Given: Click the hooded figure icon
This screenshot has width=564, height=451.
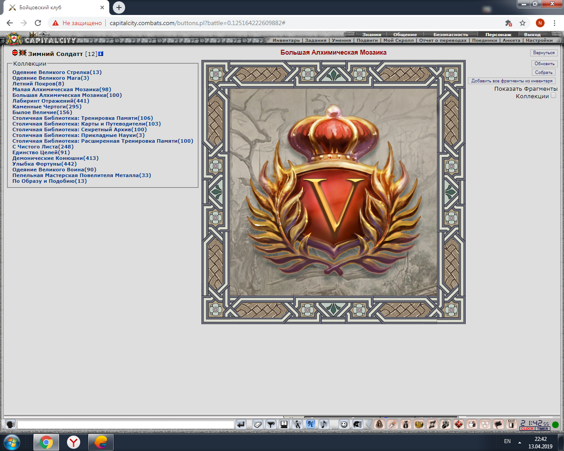Looking at the screenshot, I should [x=379, y=425].
